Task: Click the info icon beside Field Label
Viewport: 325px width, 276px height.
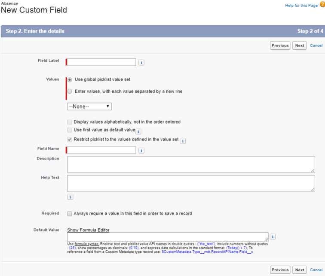Action: [x=141, y=62]
